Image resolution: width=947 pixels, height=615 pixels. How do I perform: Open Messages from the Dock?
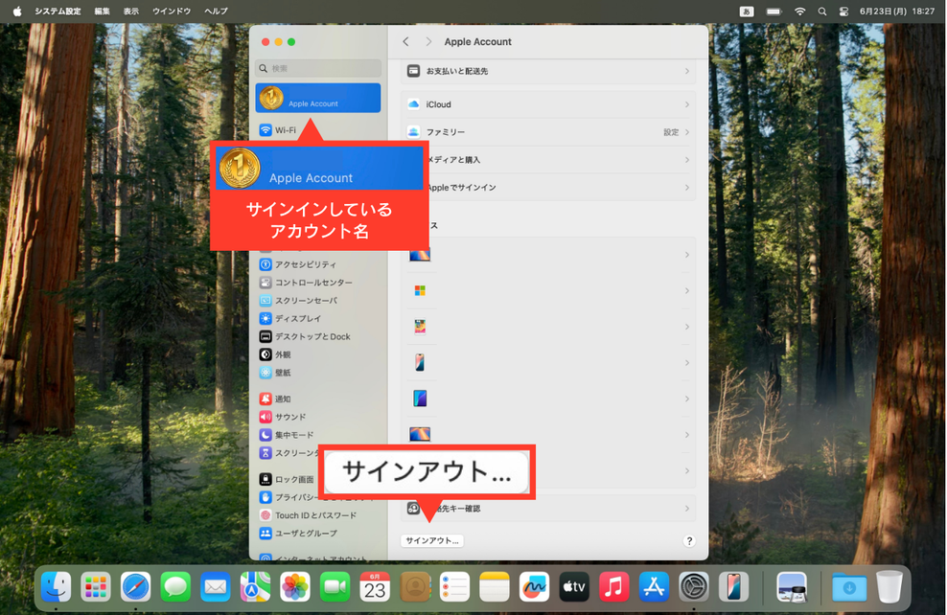coord(175,586)
